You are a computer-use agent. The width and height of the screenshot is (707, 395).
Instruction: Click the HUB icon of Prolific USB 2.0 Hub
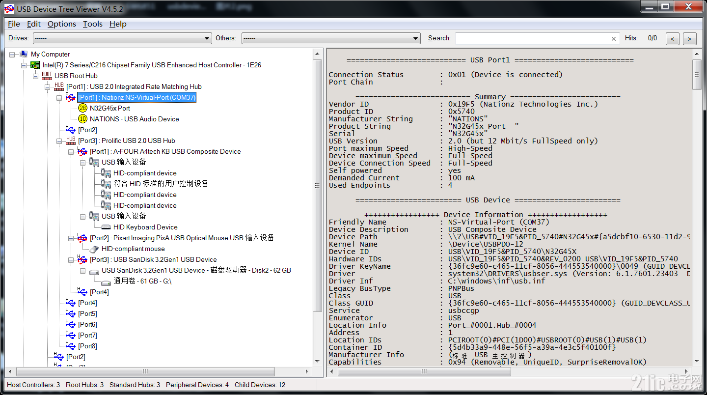tap(70, 141)
